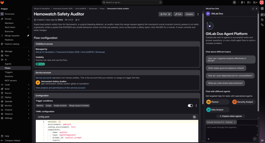
Task: Open the active Duo chat rail icon
Action: (x=262, y=15)
